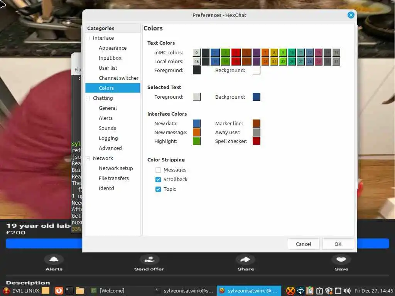Viewport: 395px width, 296px height.
Task: Click OK to apply preferences
Action: (338, 244)
